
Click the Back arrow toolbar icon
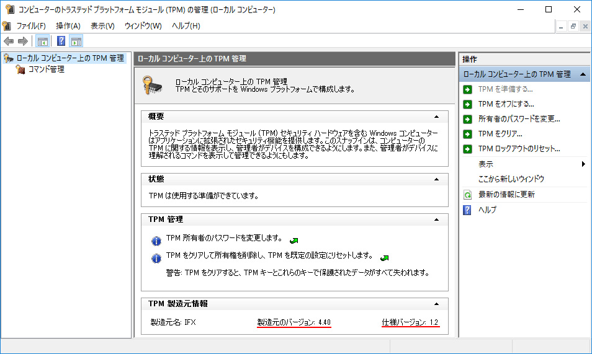click(9, 41)
